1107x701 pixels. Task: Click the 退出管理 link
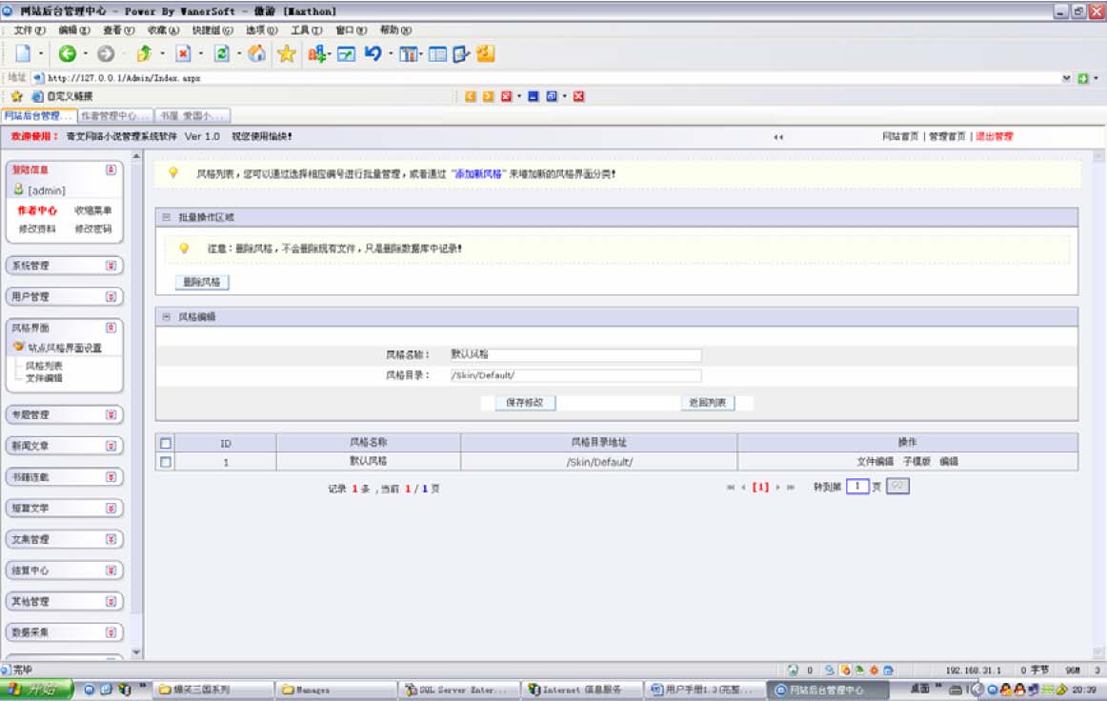[x=994, y=136]
